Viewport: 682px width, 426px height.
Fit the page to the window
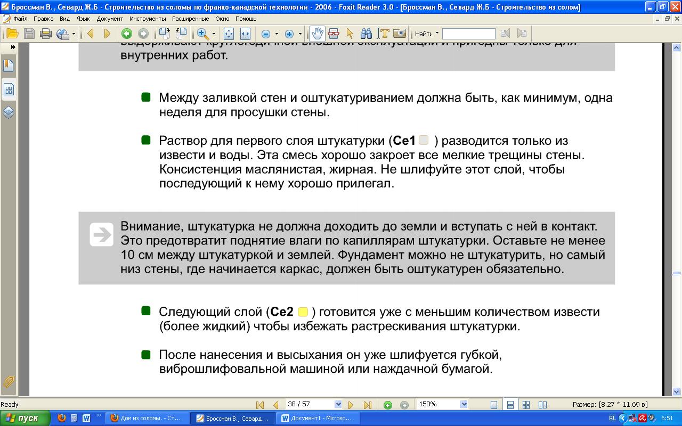pyautogui.click(x=229, y=34)
